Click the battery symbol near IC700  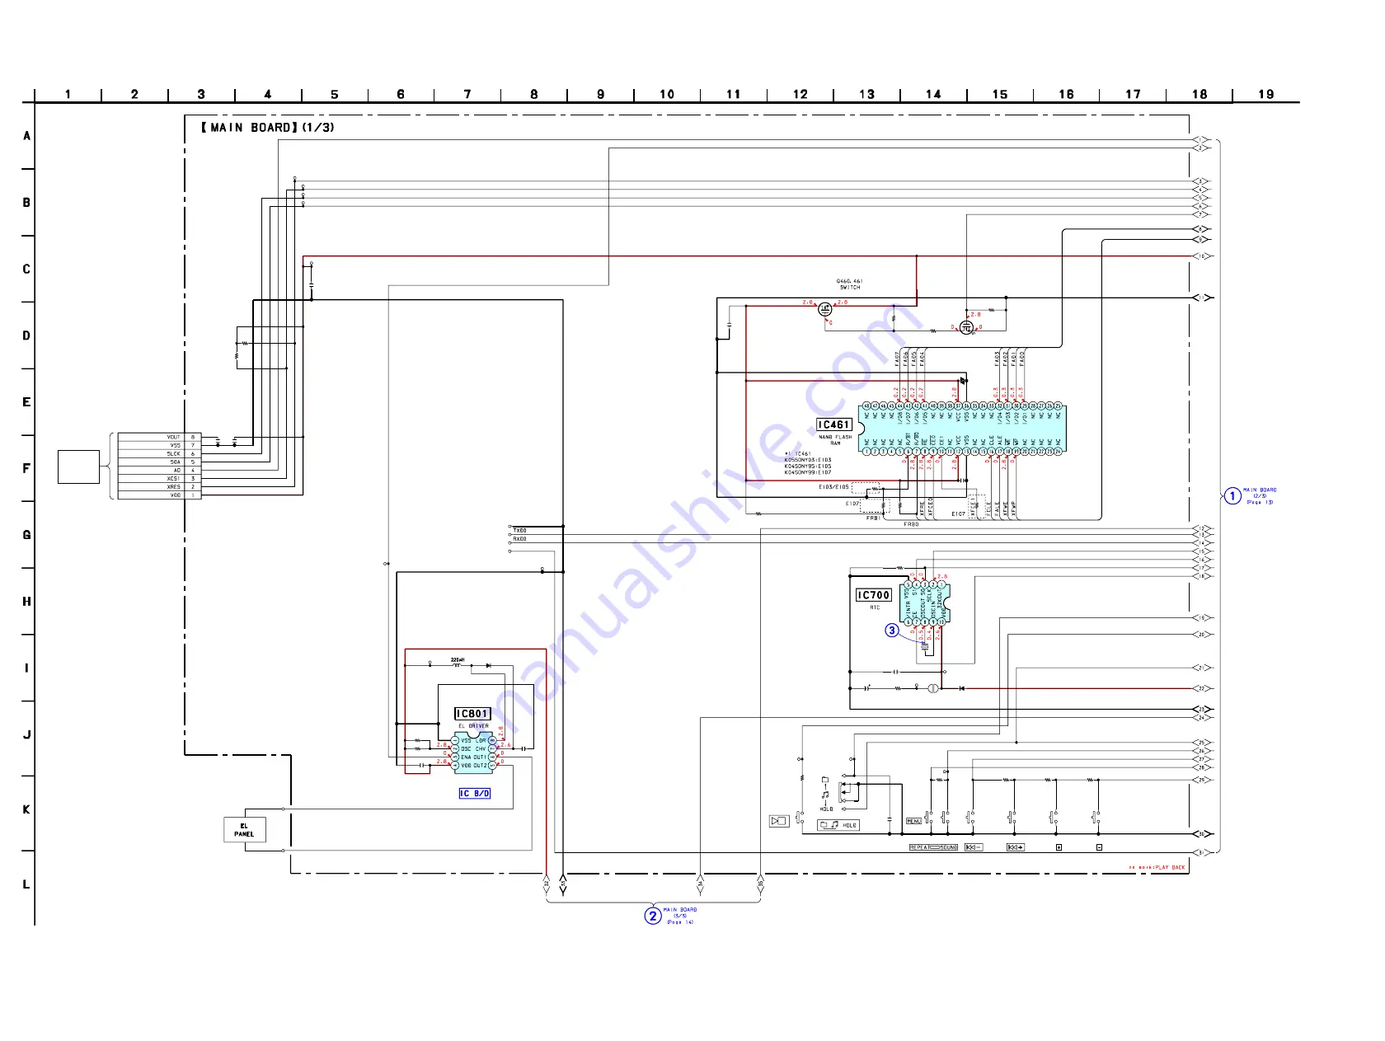tap(932, 688)
